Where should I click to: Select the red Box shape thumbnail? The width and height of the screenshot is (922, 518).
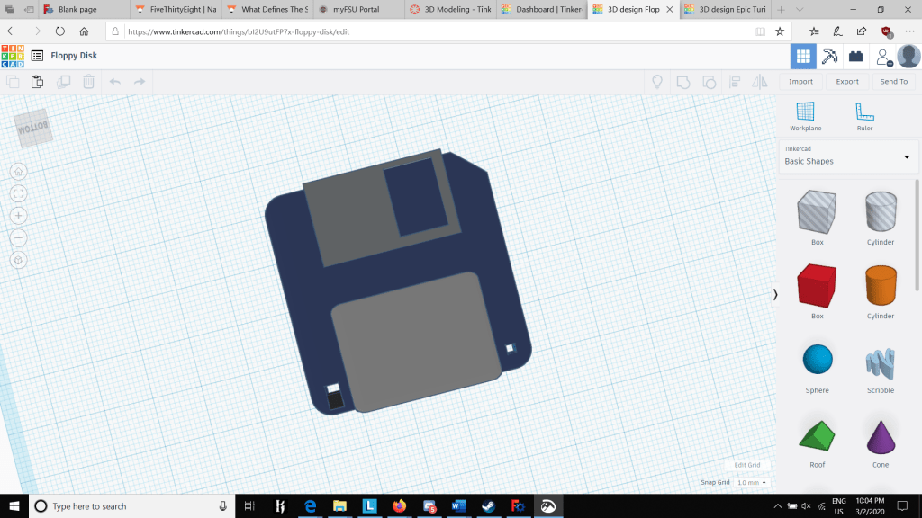817,285
